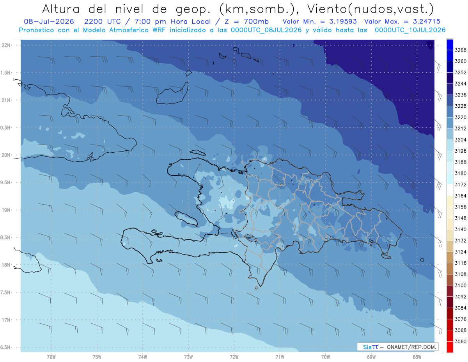The image size is (468, 362).
Task: Pick the tan swatch between 3132 and 3124
Action: coord(450,246)
